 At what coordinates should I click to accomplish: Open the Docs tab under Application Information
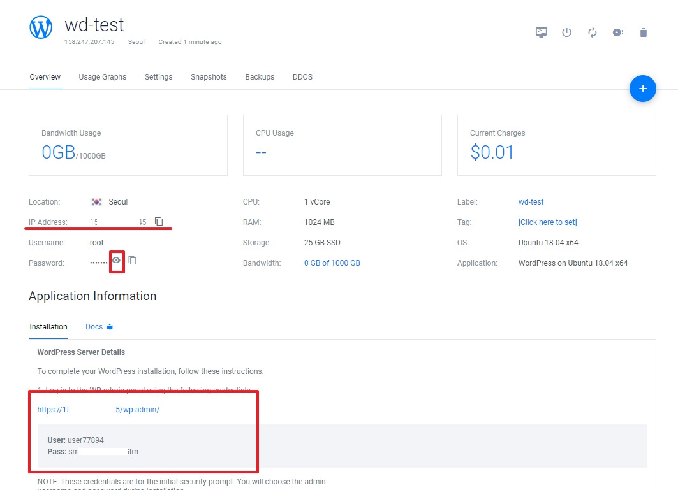tap(99, 327)
